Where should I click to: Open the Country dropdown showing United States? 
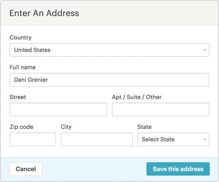(x=109, y=50)
